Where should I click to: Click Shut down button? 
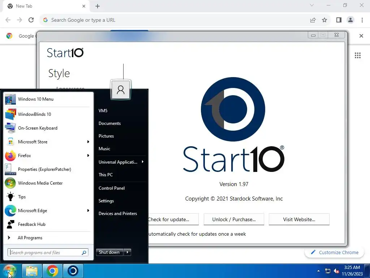point(109,252)
